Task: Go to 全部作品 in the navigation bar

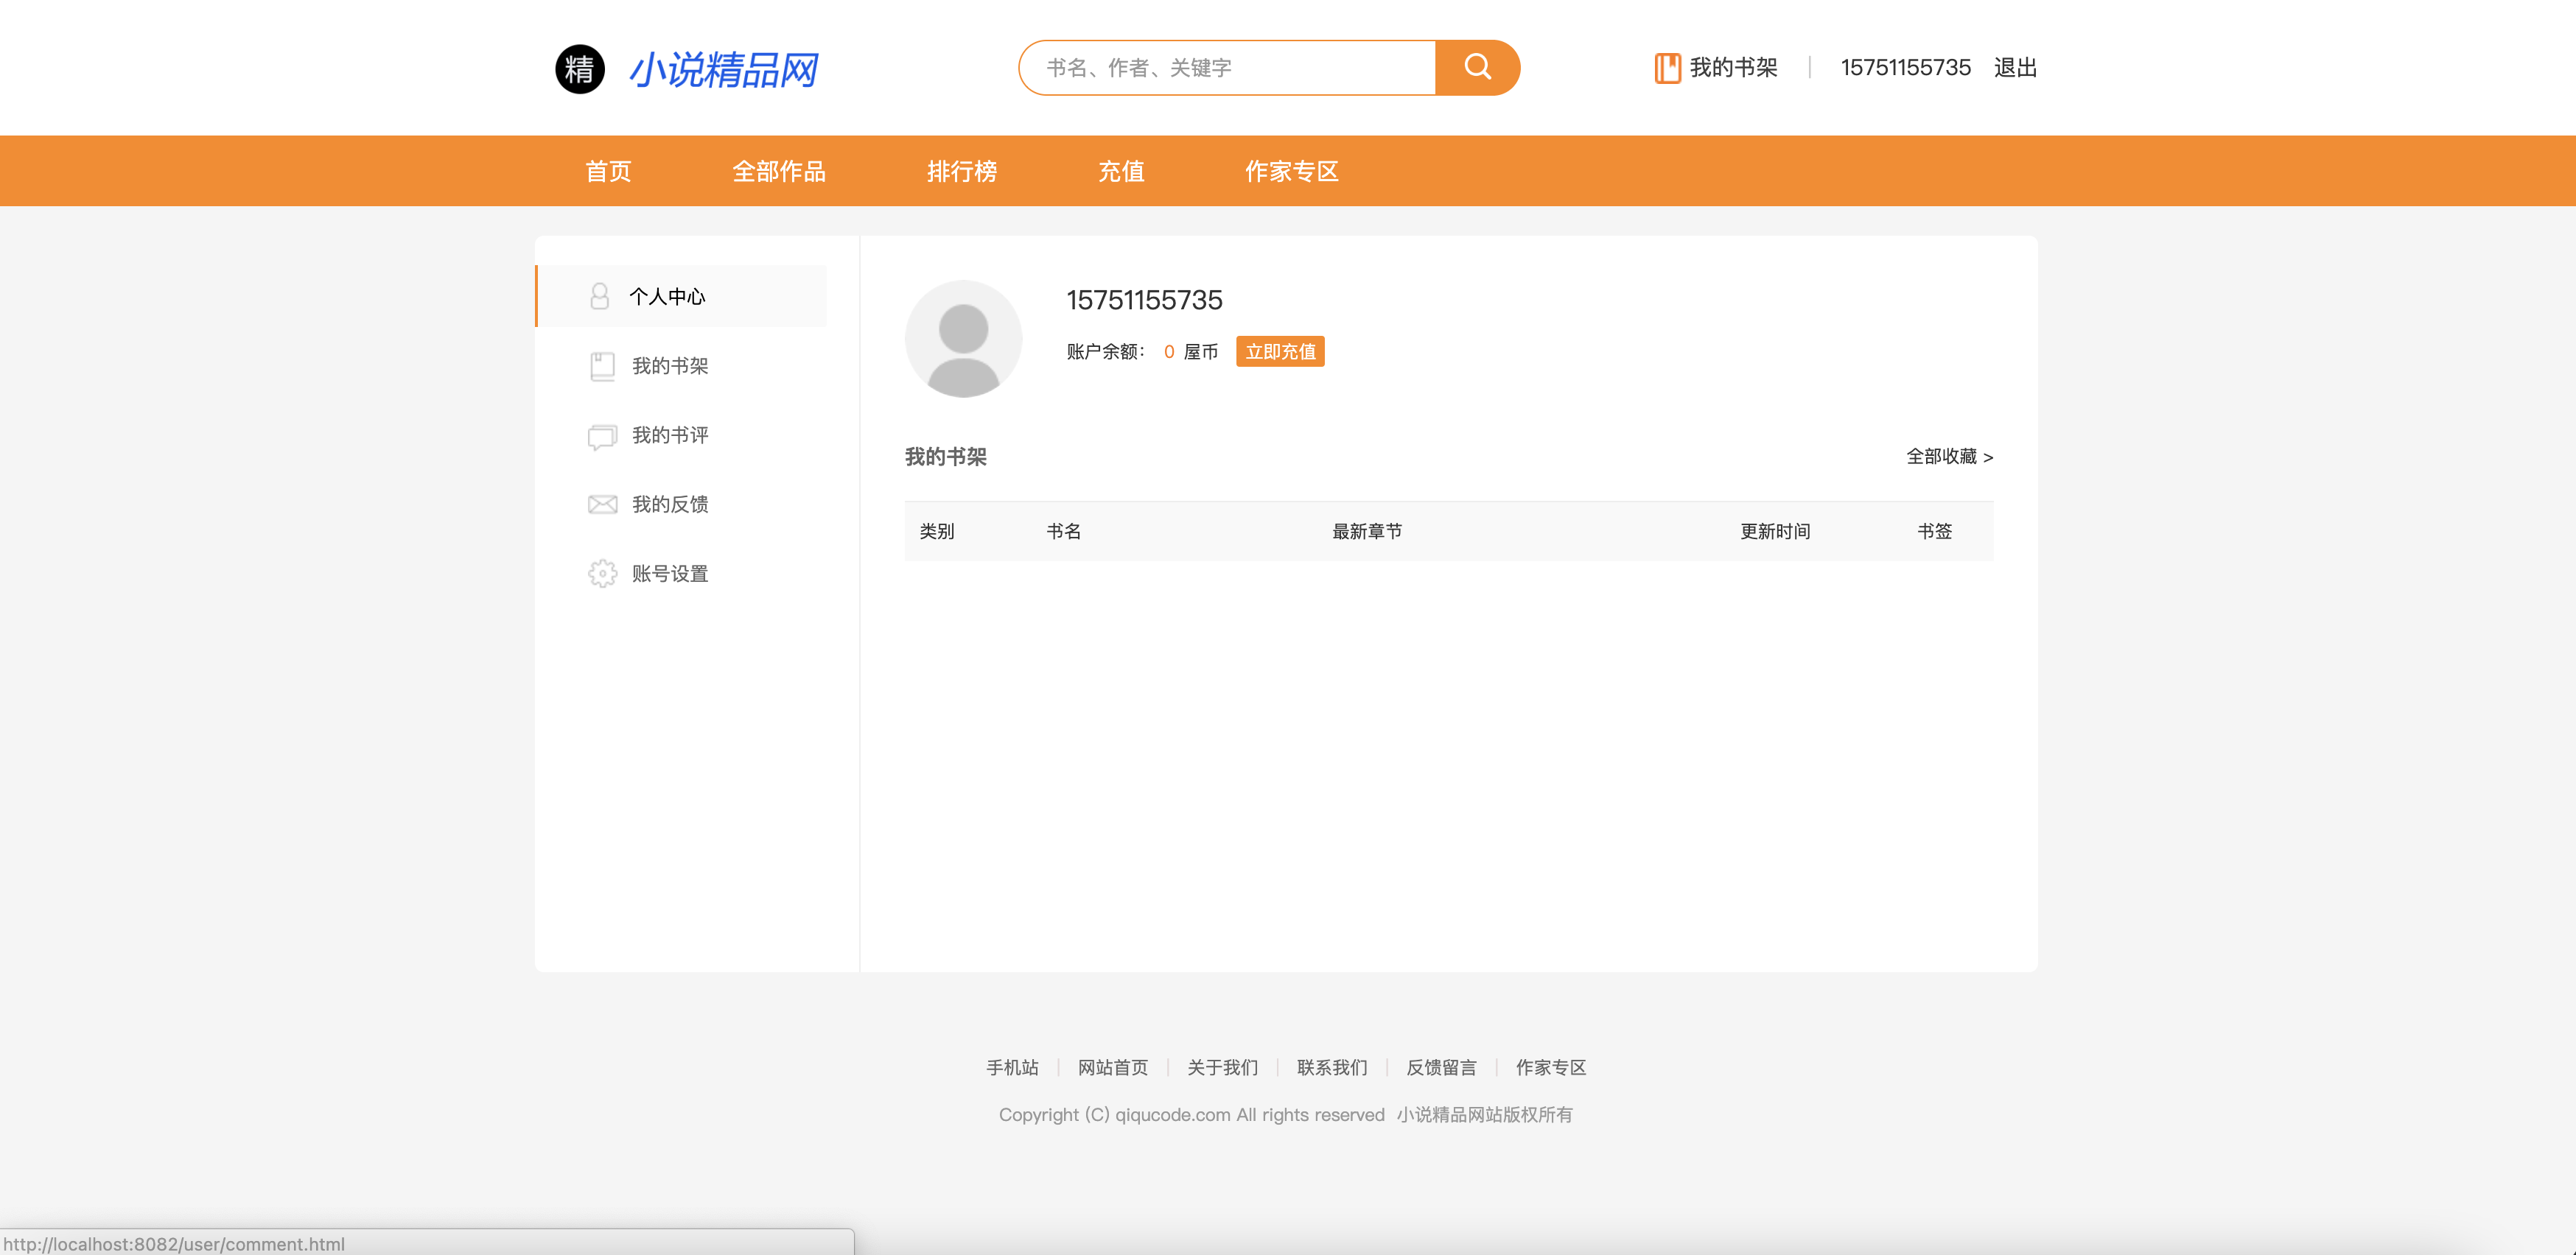Action: point(779,171)
